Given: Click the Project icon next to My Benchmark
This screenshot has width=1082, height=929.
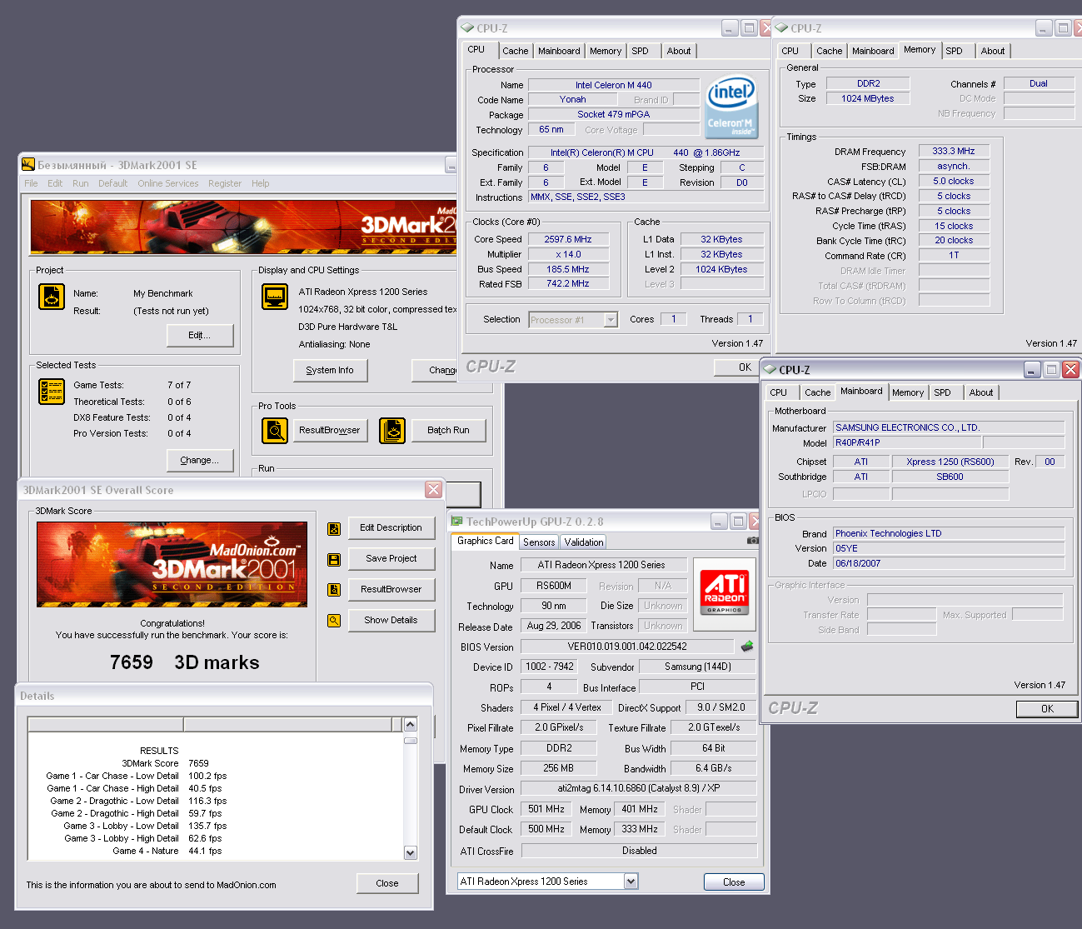Looking at the screenshot, I should [x=52, y=297].
